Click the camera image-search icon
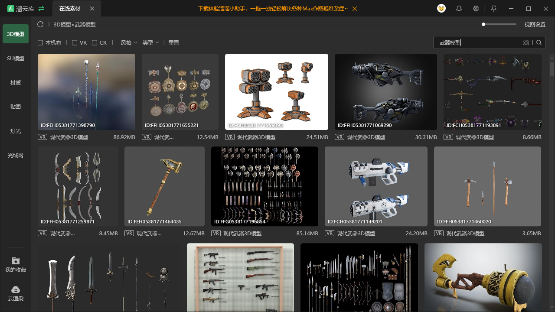The width and height of the screenshot is (555, 312). tap(526, 42)
